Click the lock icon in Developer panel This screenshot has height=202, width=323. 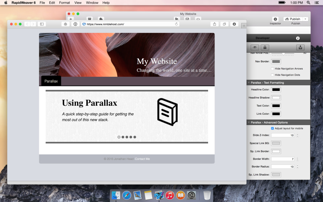click(265, 47)
